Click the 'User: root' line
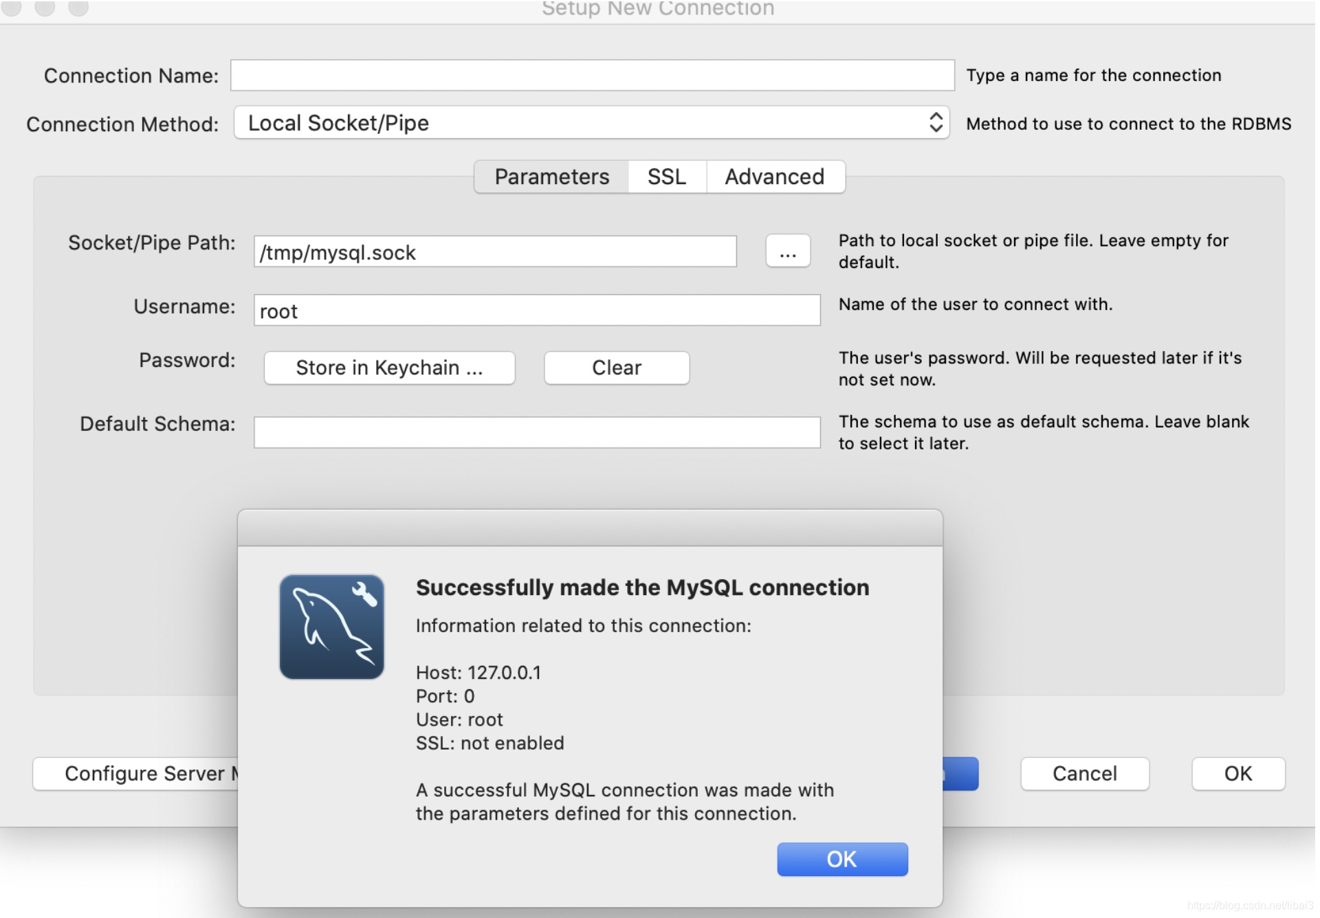 (x=459, y=719)
